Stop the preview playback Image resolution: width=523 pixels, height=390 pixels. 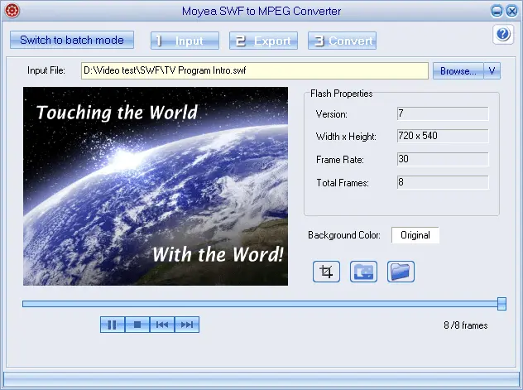coord(137,325)
